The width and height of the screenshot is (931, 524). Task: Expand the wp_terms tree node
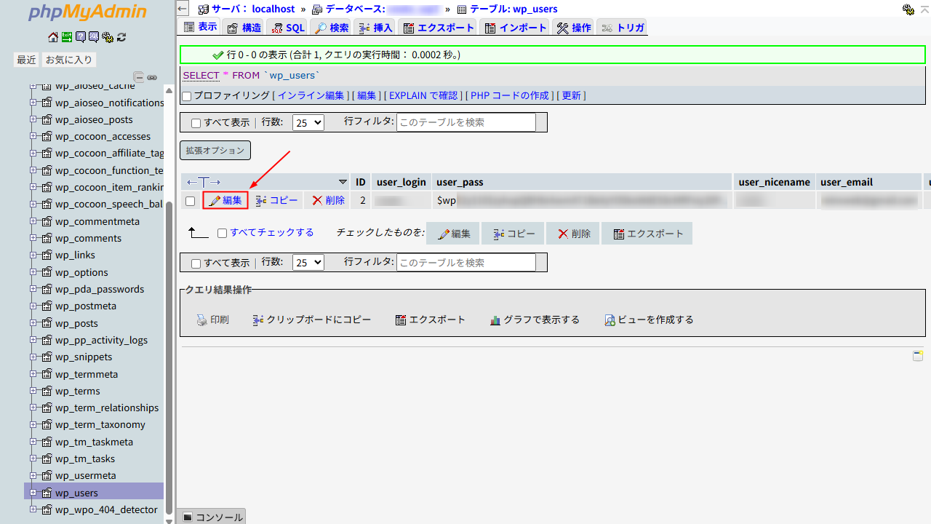click(33, 391)
